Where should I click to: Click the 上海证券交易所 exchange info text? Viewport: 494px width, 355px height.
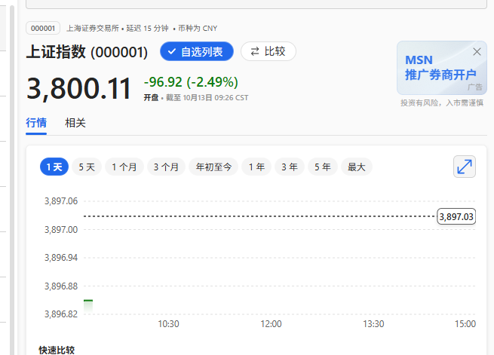tap(93, 29)
